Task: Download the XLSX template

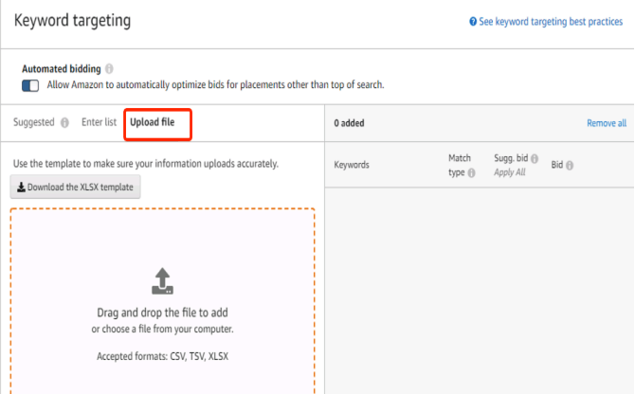Action: point(75,187)
